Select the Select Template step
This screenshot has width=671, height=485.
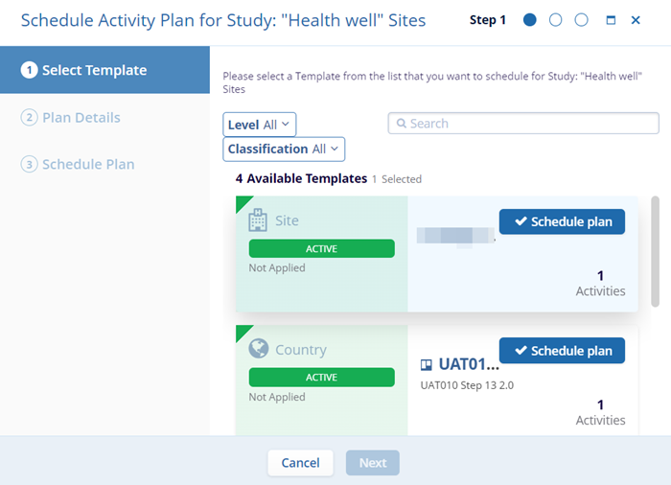coord(94,70)
